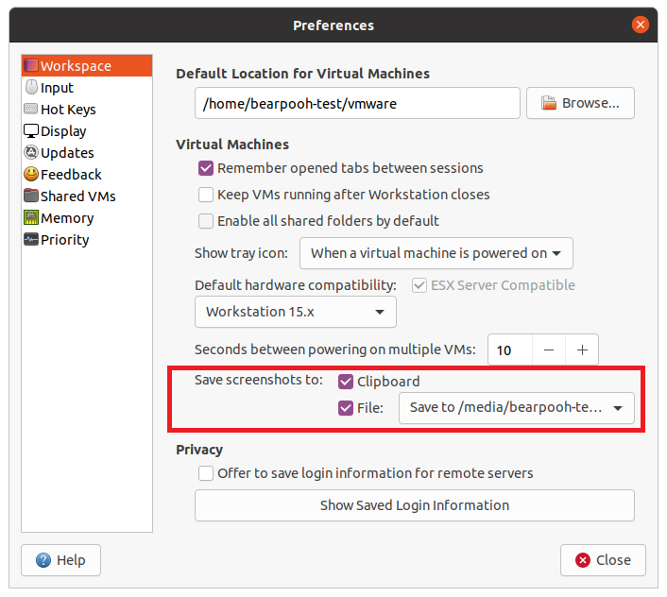The image size is (667, 597).
Task: Enable all shared folders by default checkbox
Action: (x=206, y=221)
